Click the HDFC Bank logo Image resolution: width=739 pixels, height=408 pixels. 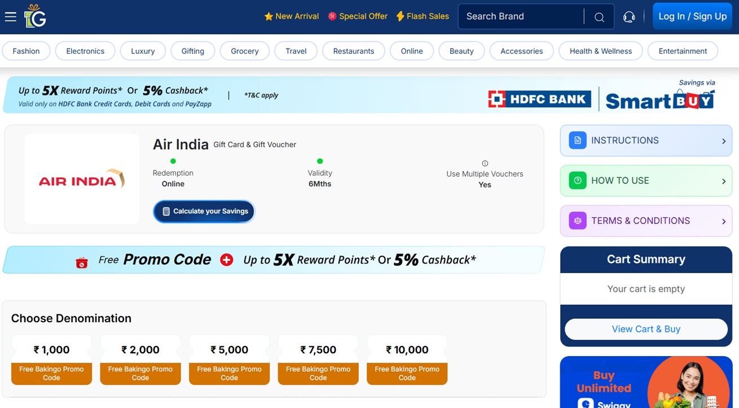pyautogui.click(x=540, y=99)
